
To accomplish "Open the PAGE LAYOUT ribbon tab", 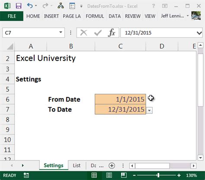I will (72, 16).
